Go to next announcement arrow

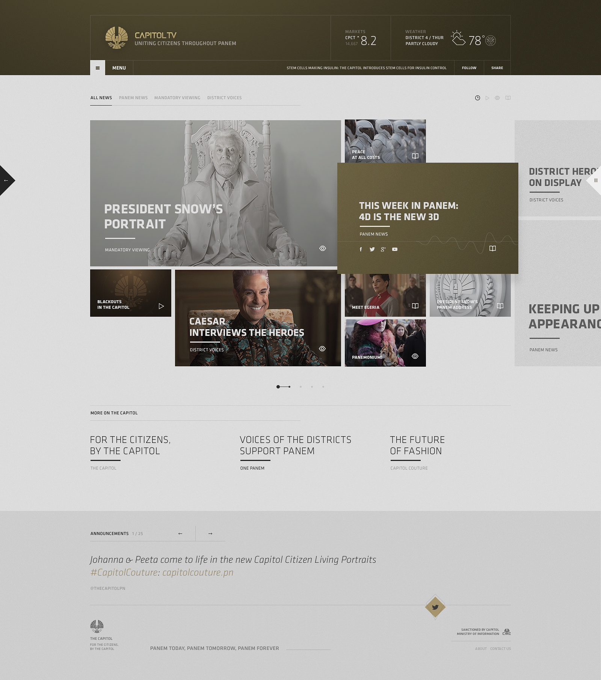click(x=210, y=533)
